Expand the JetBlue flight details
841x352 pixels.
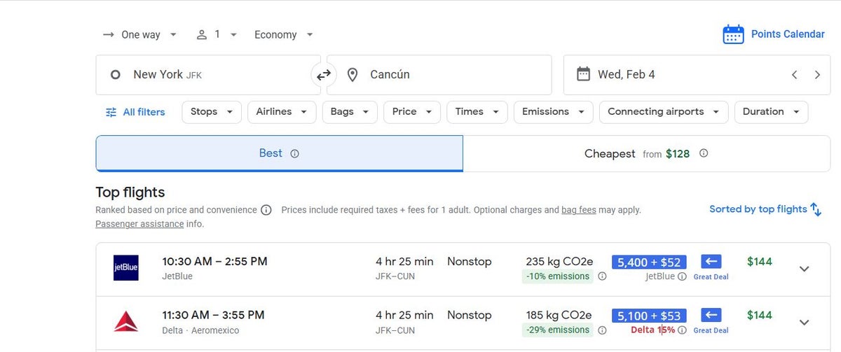click(x=805, y=269)
